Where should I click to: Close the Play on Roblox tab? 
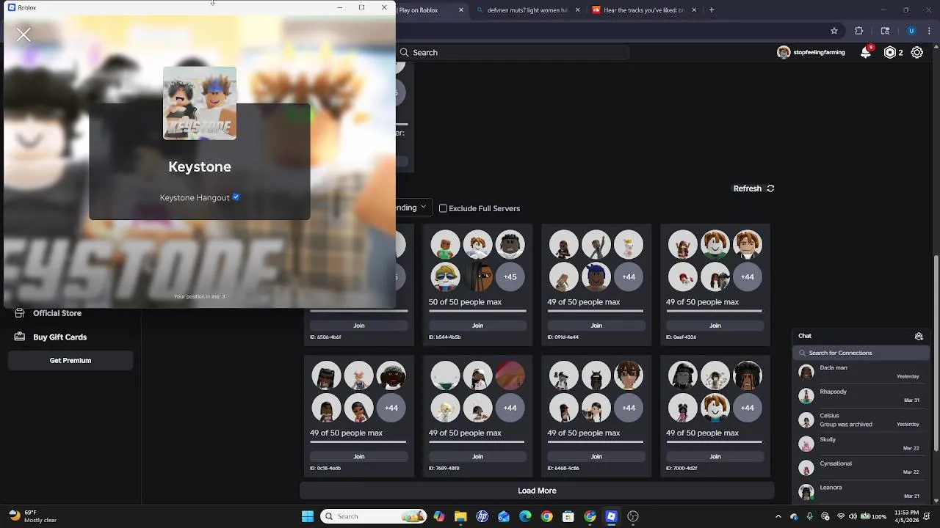(x=461, y=10)
